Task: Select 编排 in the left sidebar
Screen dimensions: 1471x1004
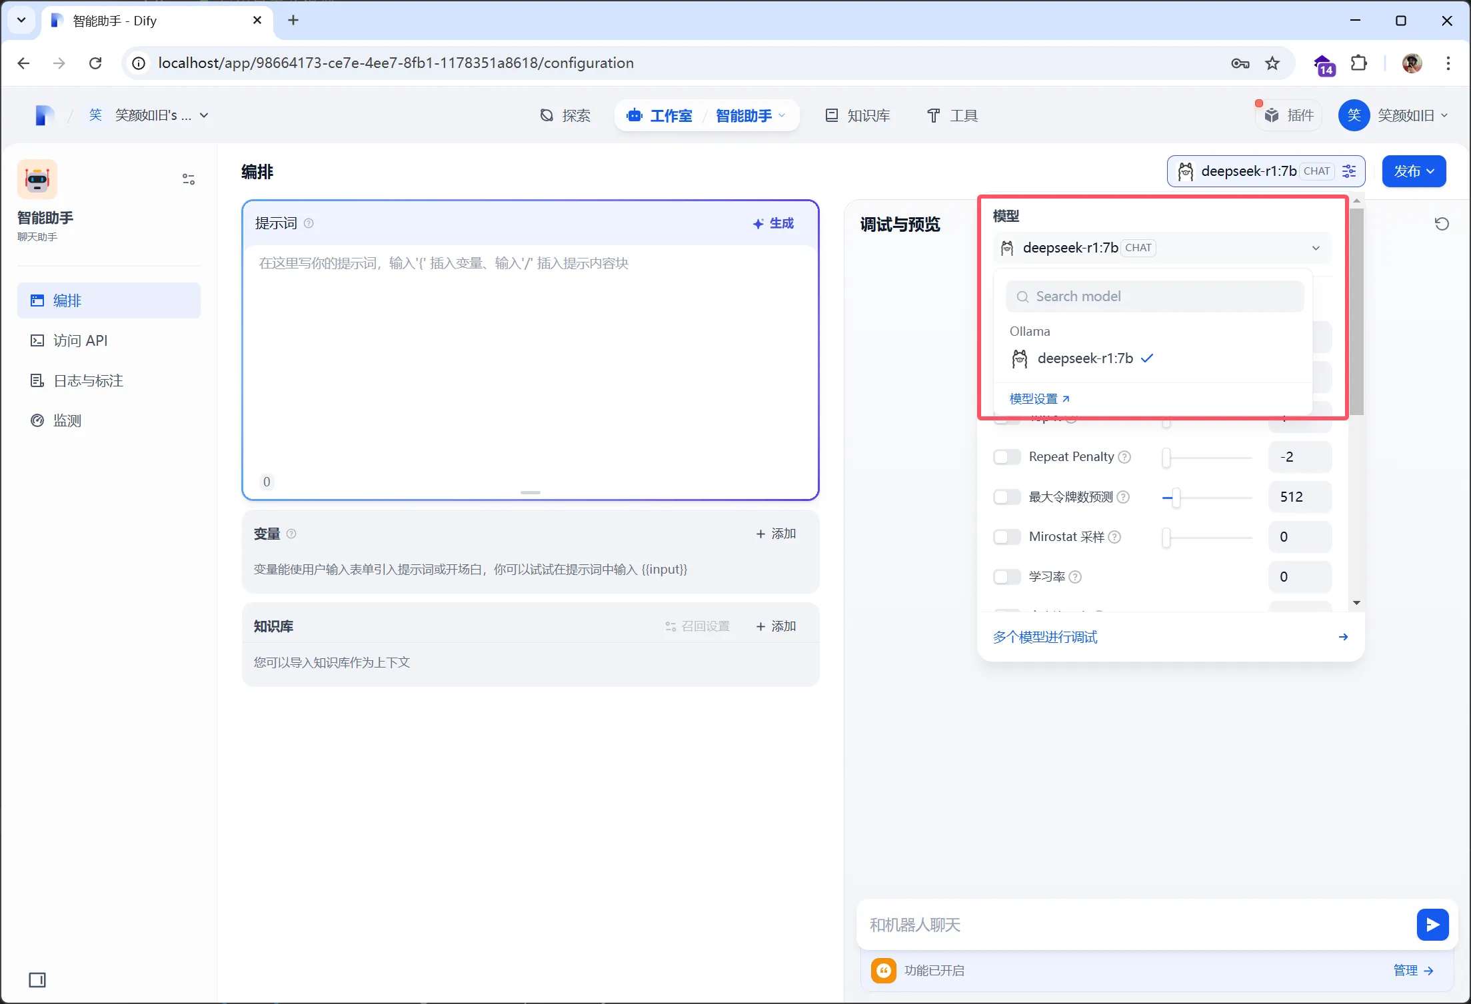Action: [x=109, y=300]
